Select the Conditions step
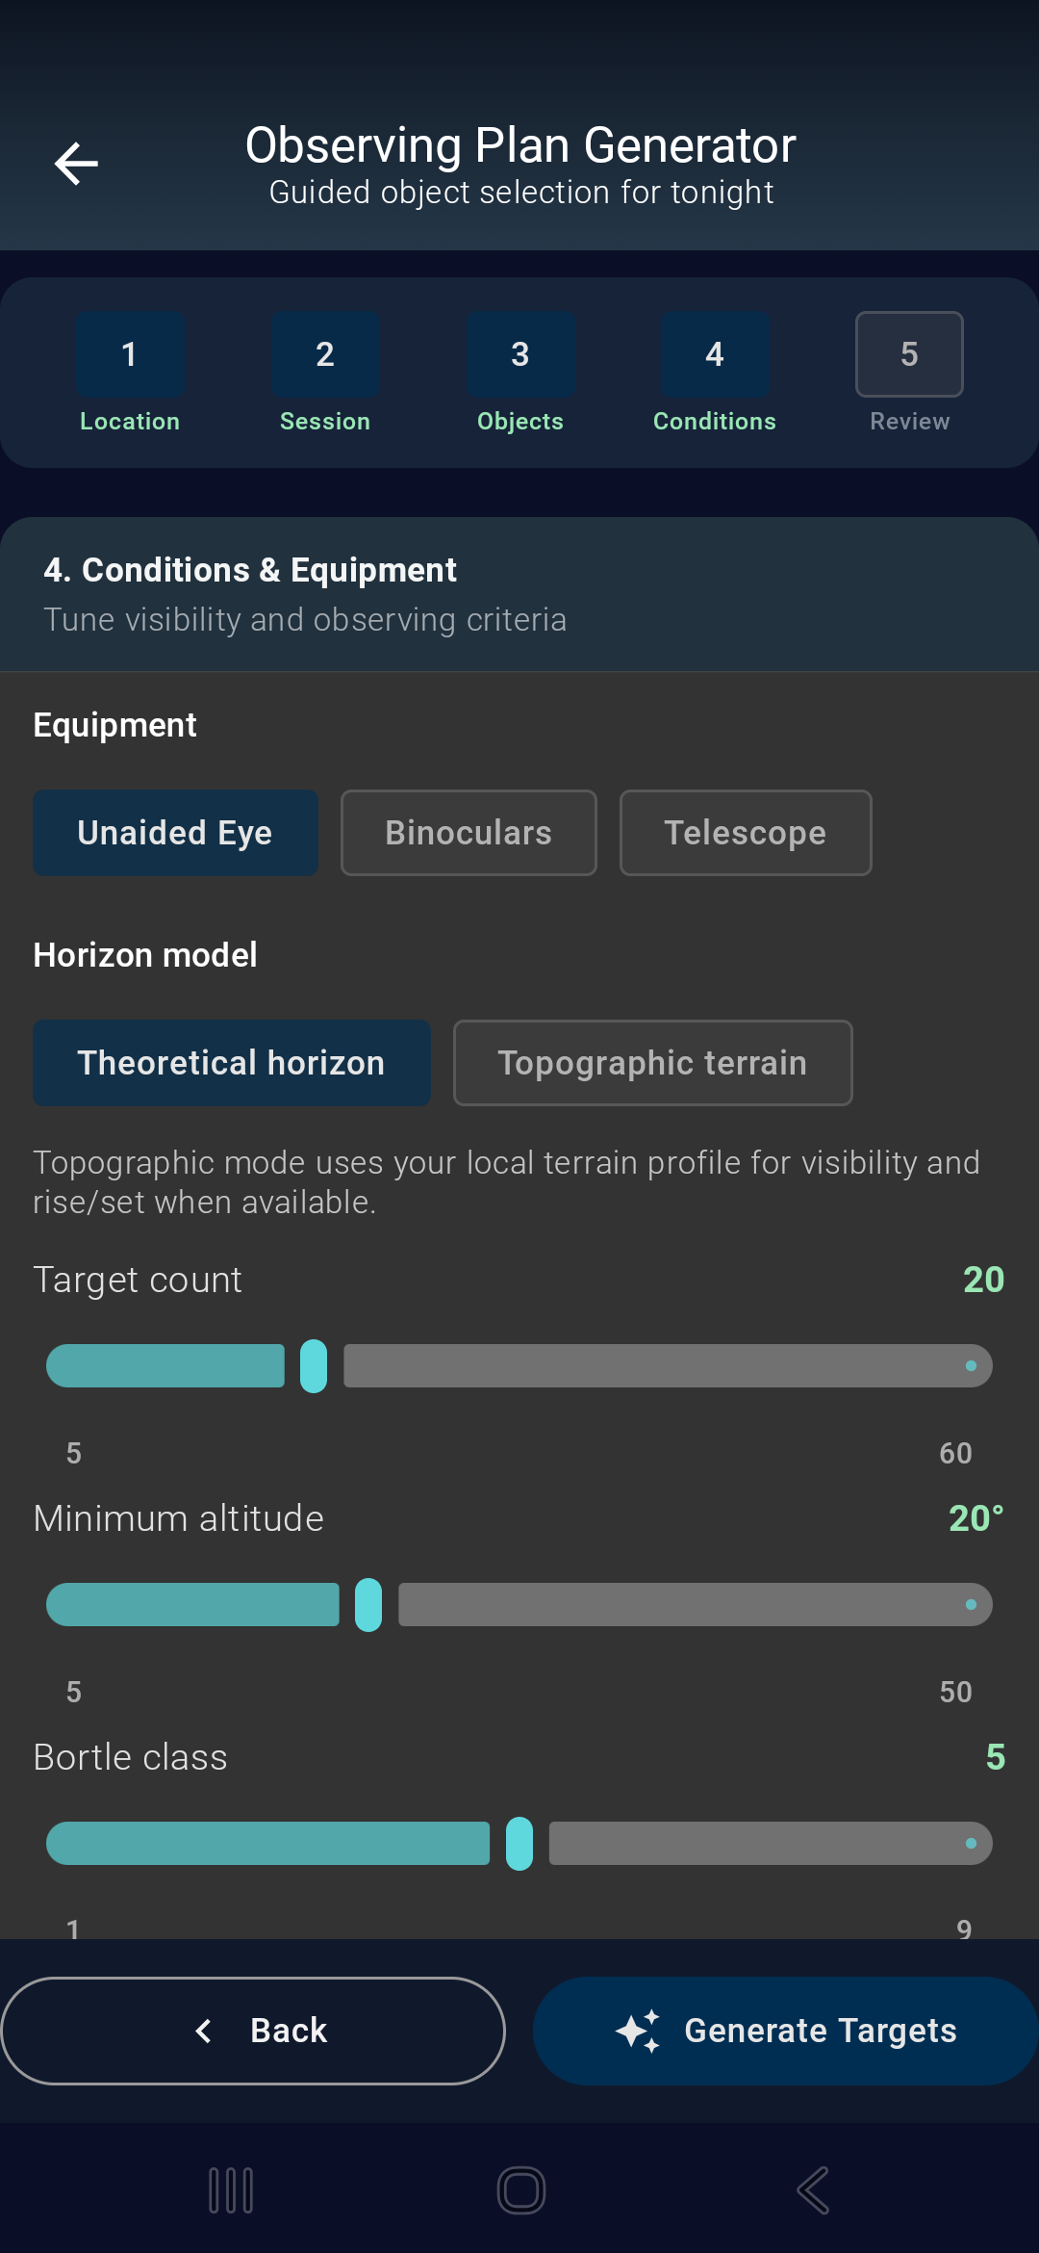Image resolution: width=1039 pixels, height=2253 pixels. [x=714, y=354]
